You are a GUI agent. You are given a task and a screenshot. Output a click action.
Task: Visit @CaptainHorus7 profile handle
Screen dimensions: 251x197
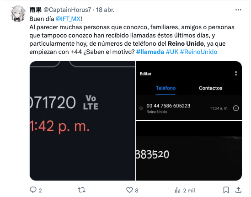click(x=67, y=10)
